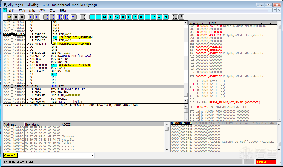The width and height of the screenshot is (283, 167).
Task: Open the 调试 menu
Action: click(x=32, y=10)
